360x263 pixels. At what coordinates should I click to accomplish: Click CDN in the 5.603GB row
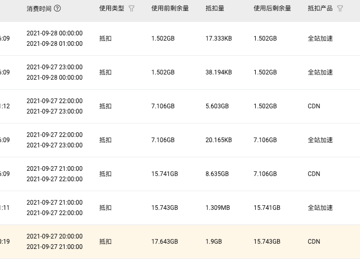(314, 106)
